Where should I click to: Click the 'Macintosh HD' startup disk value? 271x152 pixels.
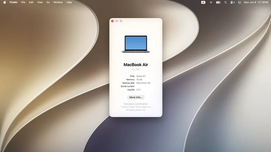pos(143,83)
